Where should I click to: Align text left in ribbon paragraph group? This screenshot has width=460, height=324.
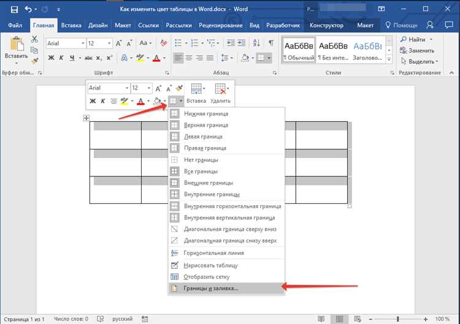178,58
